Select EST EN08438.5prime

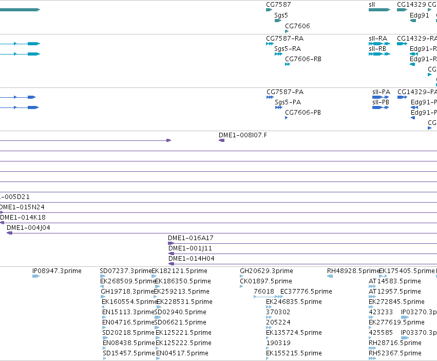[x=129, y=344]
